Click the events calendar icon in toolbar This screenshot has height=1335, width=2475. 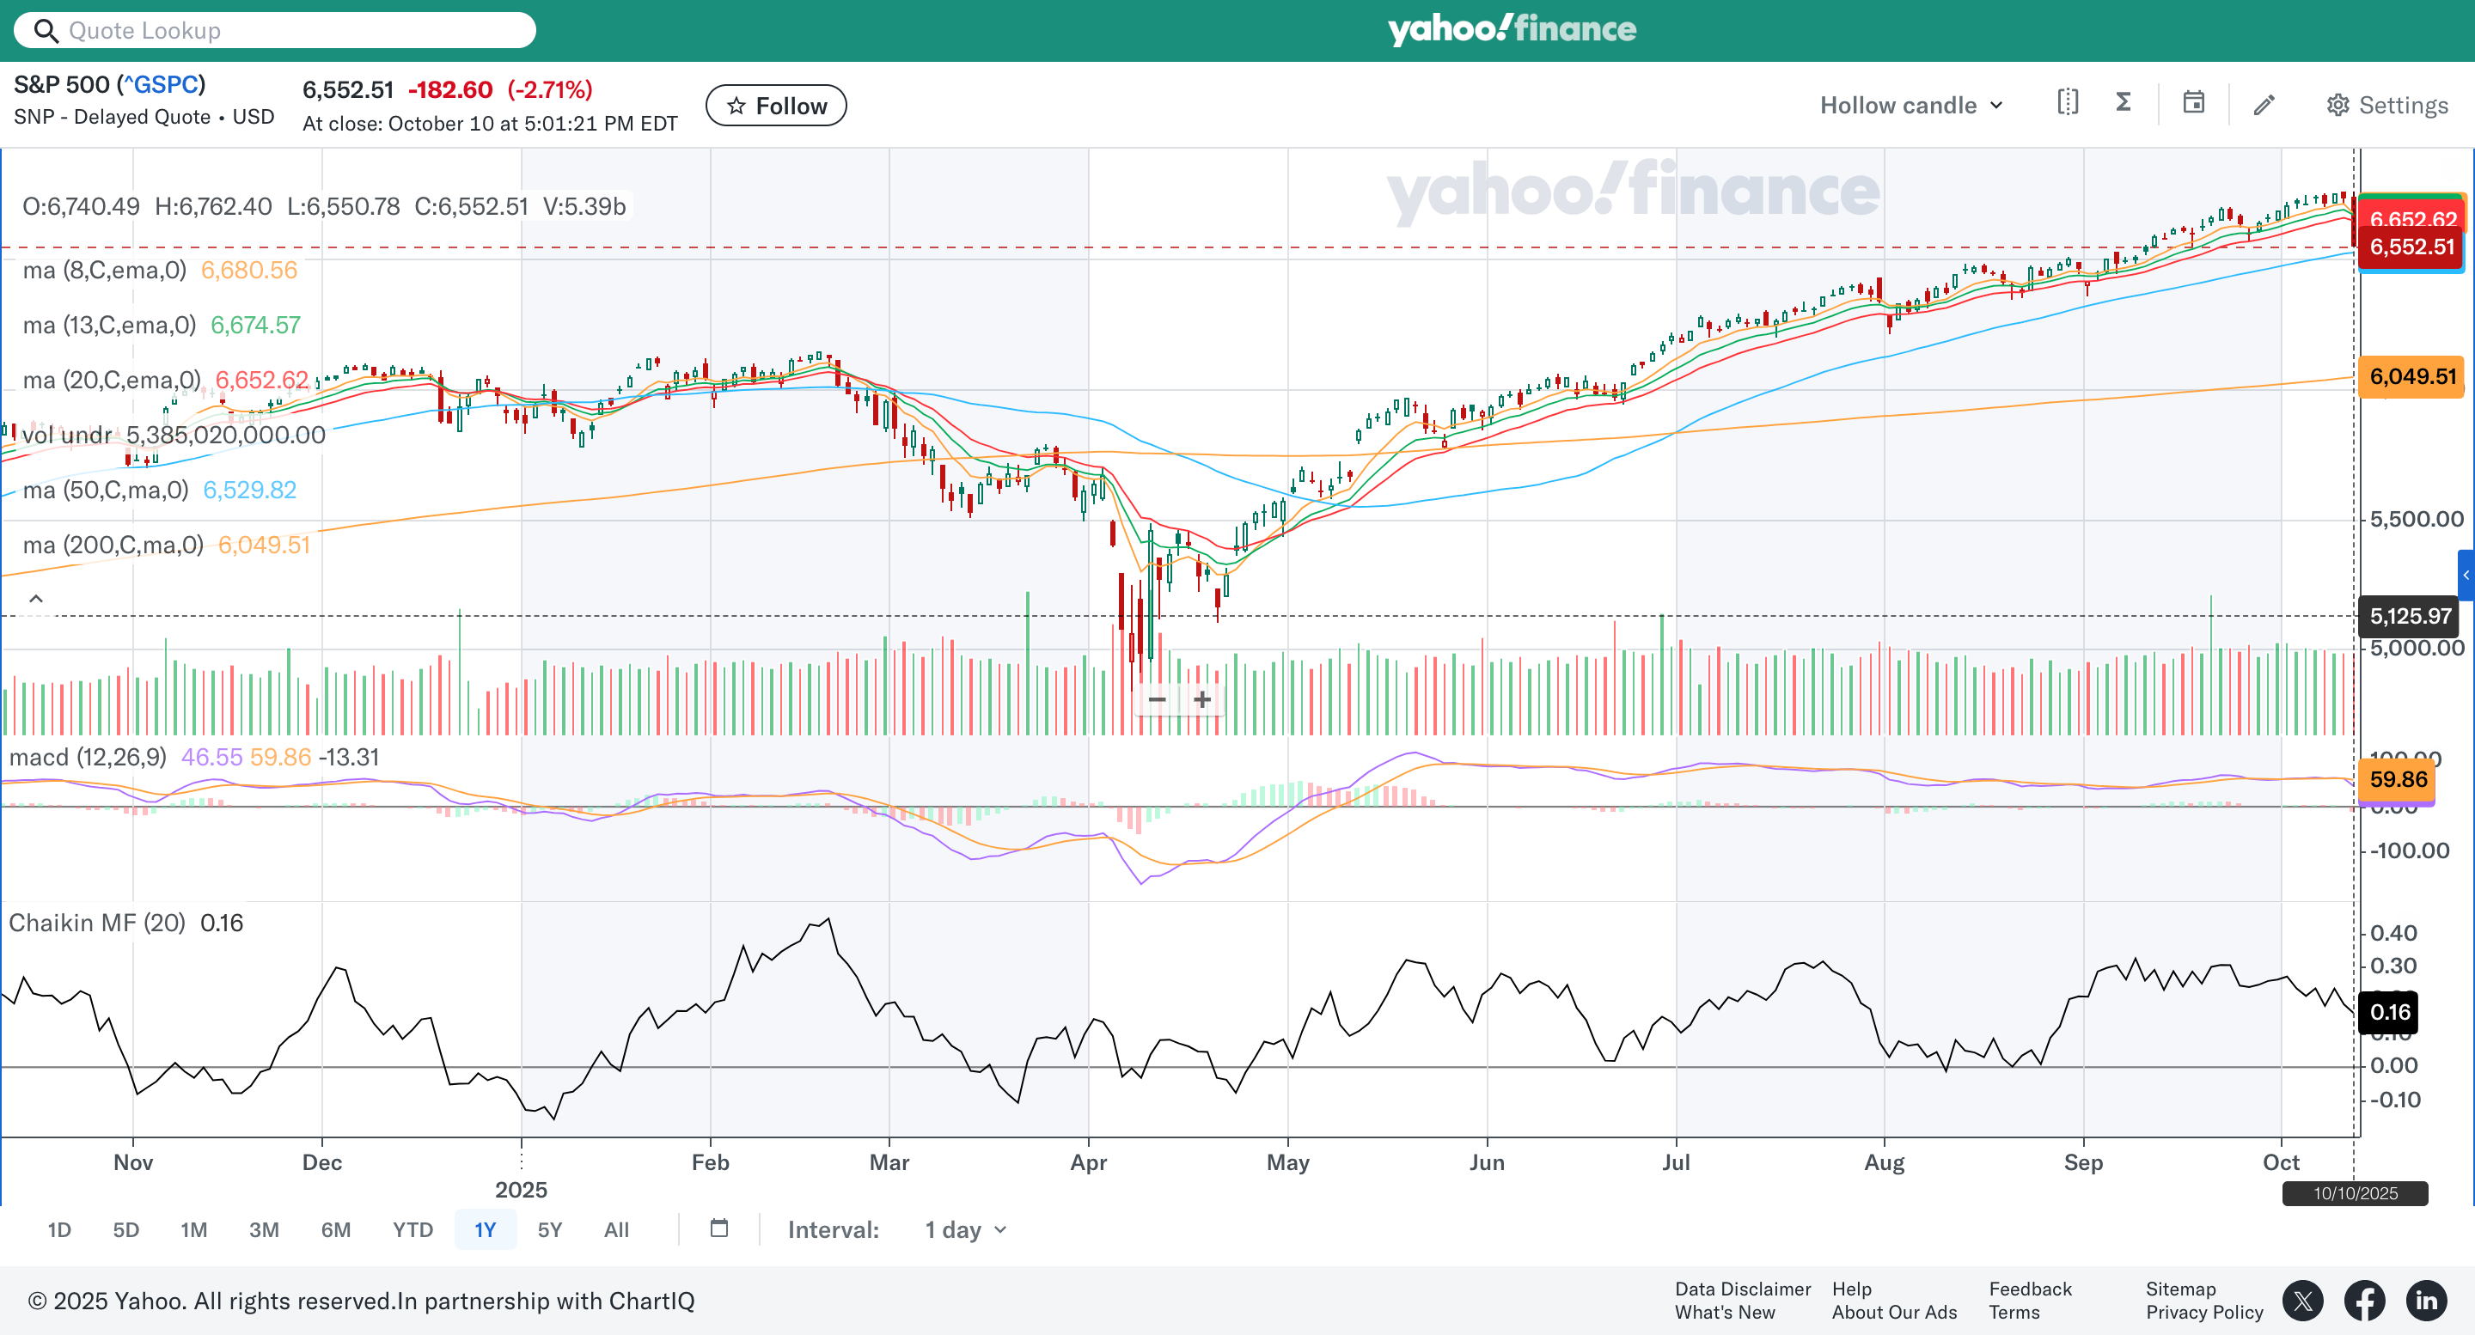click(2193, 103)
